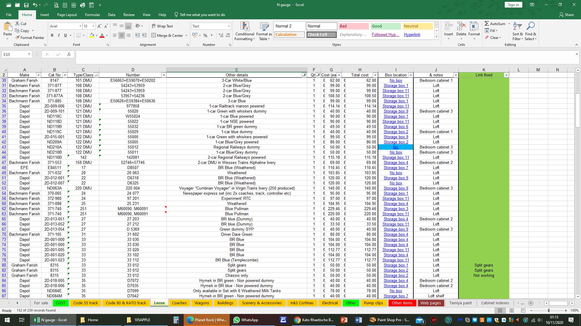Toggle Normal view in status bar
The image size is (581, 326).
tap(500, 310)
